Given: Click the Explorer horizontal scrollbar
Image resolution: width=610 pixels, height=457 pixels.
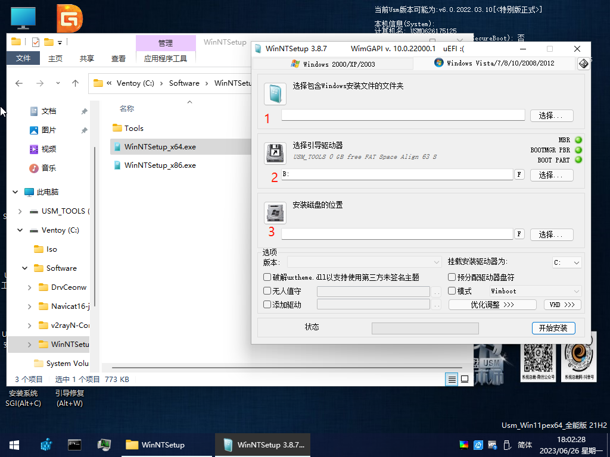Looking at the screenshot, I should click(287, 367).
